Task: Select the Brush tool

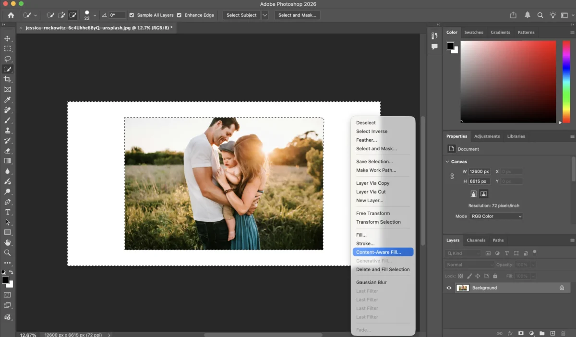Action: tap(7, 120)
